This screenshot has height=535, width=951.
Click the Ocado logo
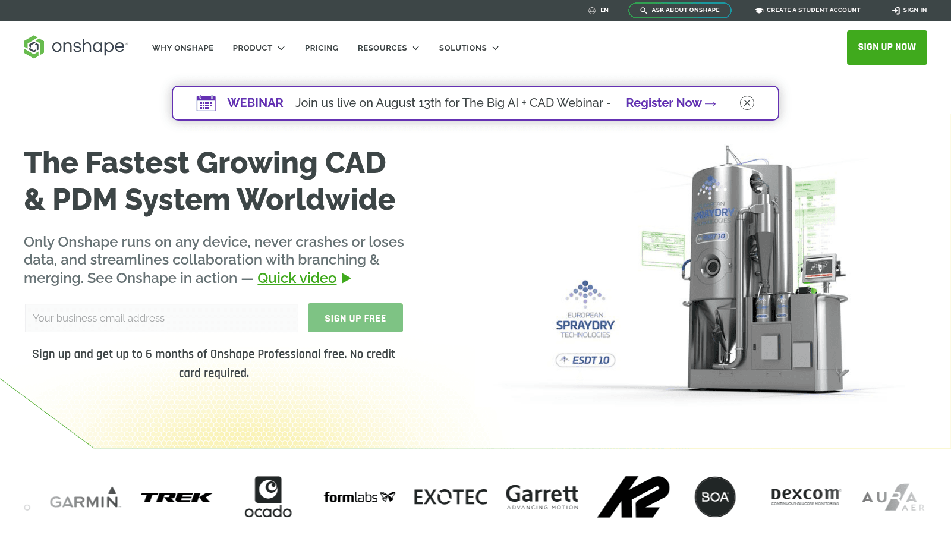(268, 497)
